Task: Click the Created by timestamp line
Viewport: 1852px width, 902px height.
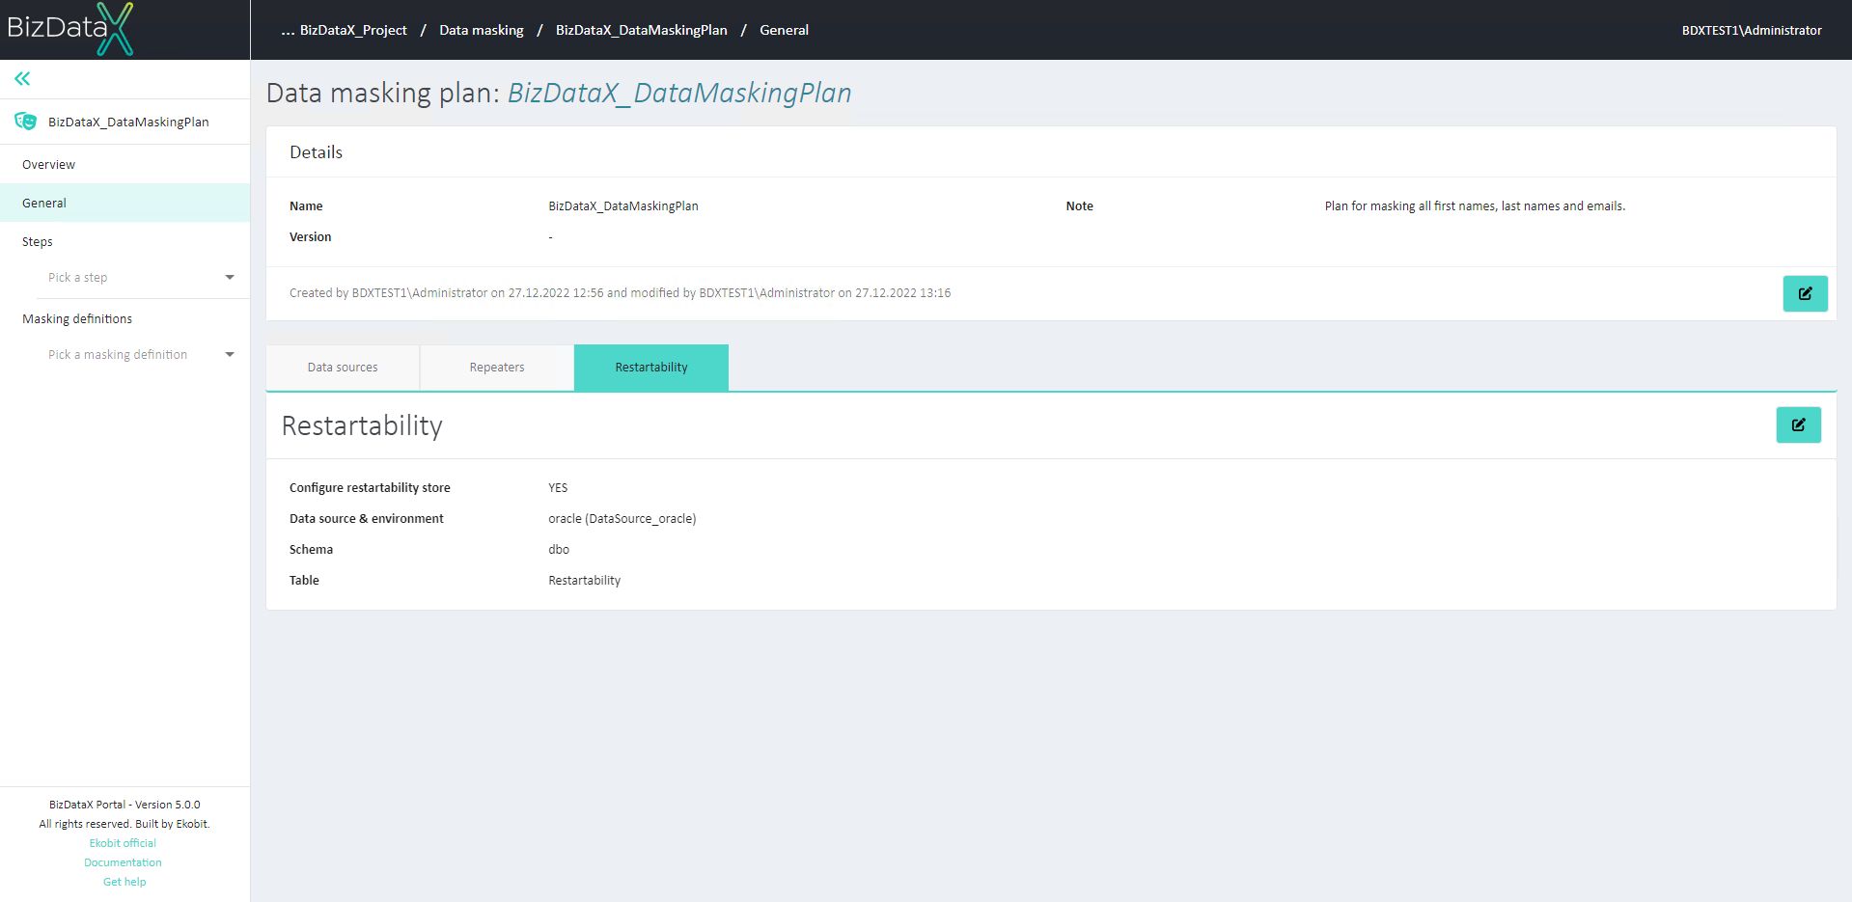Action: tap(620, 293)
